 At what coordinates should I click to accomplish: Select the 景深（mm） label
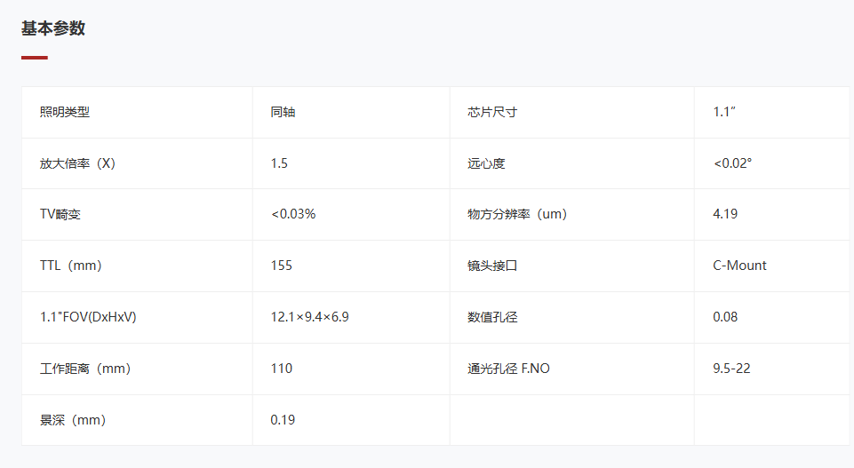point(73,420)
